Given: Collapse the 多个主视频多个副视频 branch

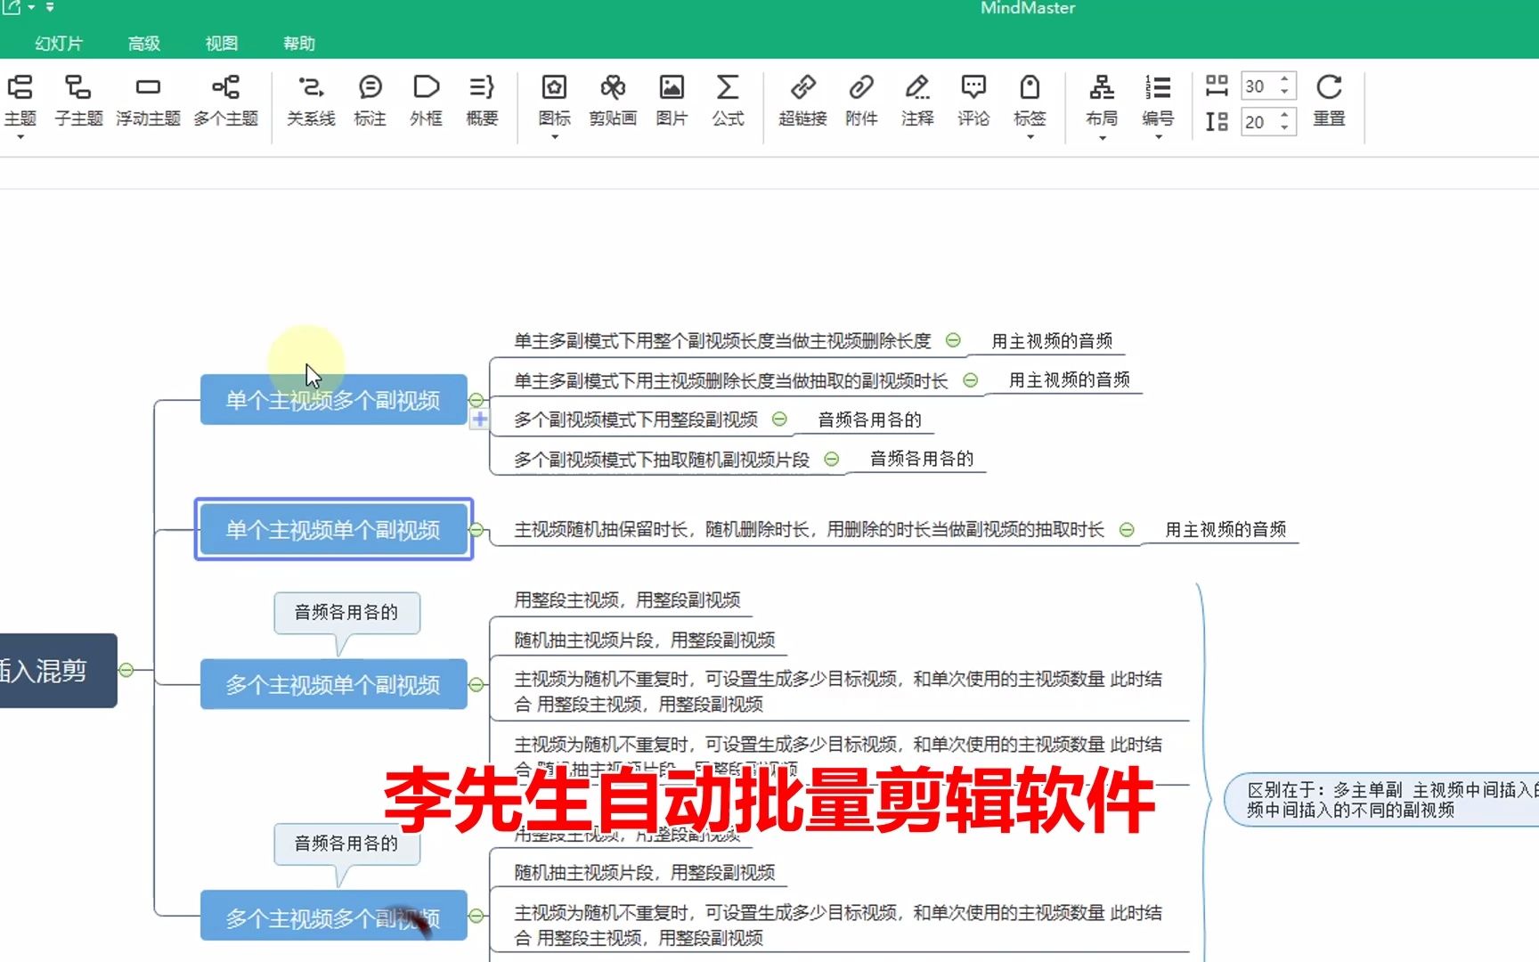Looking at the screenshot, I should pyautogui.click(x=476, y=916).
